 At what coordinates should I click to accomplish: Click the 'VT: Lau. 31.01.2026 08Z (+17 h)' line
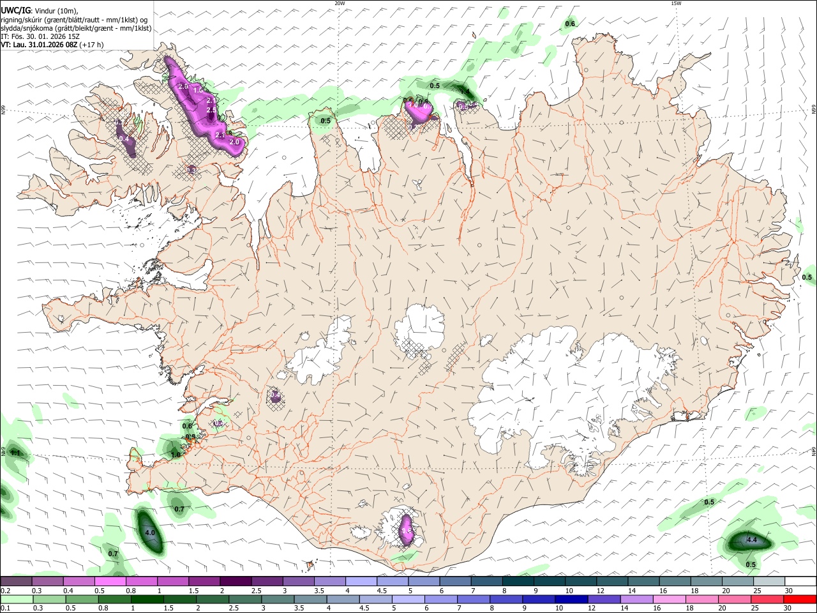tap(52, 45)
